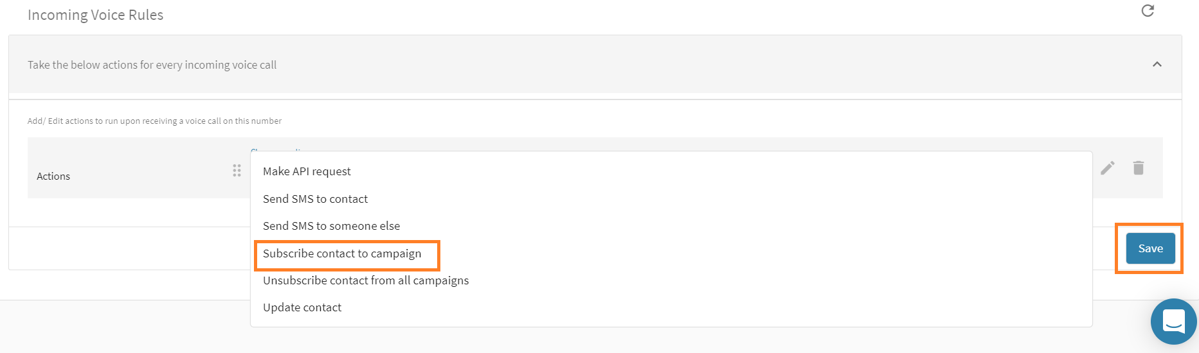Screen dimensions: 1199x353
Task: Click the "Take the below actions" panel header
Action: pyautogui.click(x=152, y=65)
